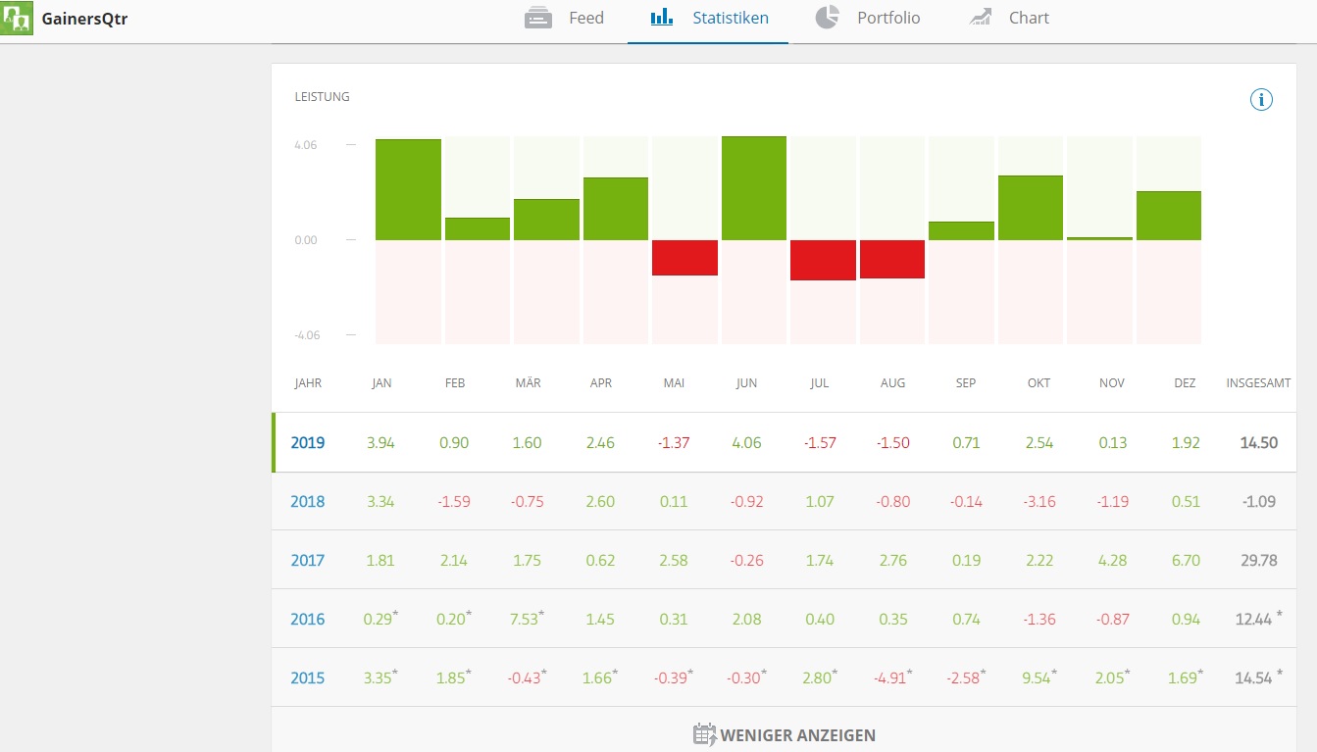Click the green April bar in chart

(616, 209)
